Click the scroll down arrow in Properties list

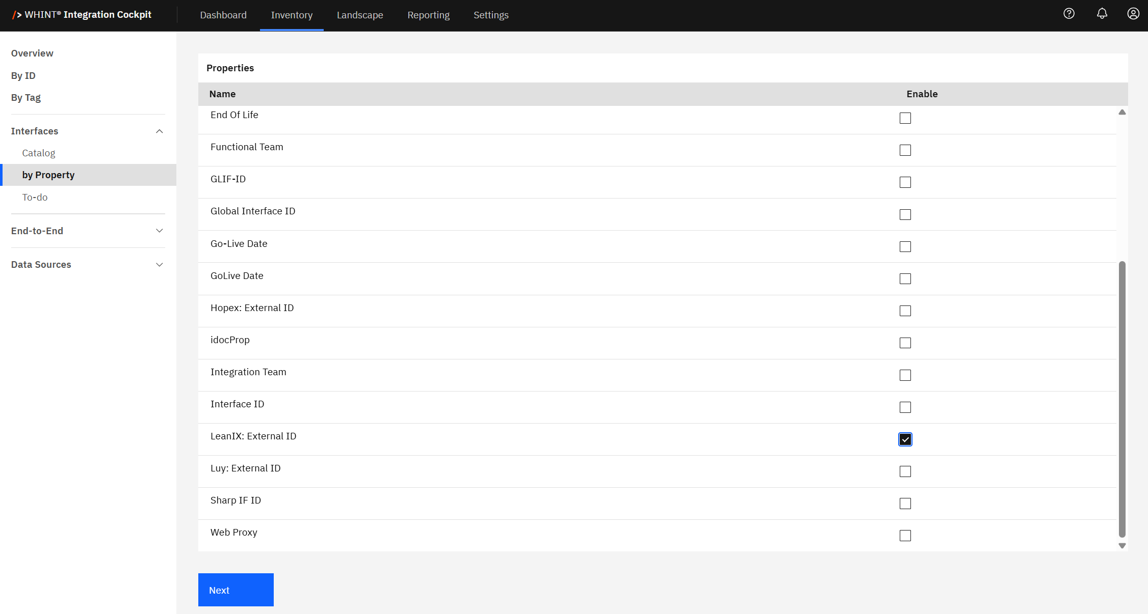[x=1122, y=546]
